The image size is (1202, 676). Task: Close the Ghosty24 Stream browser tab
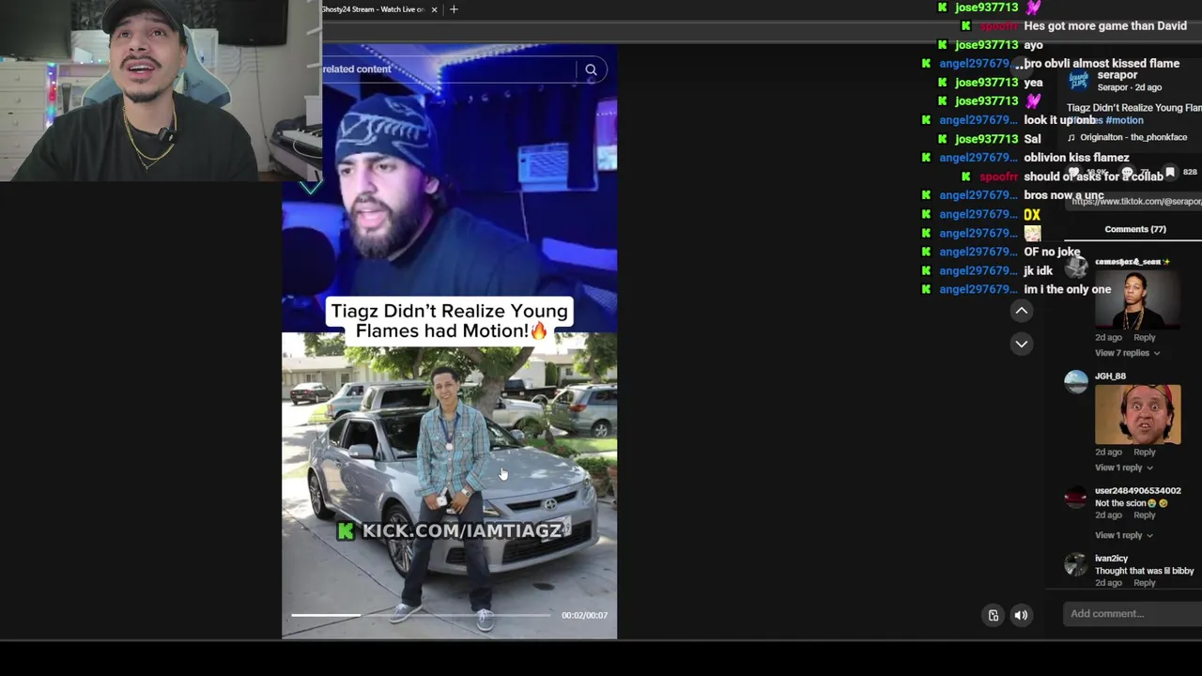coord(434,9)
